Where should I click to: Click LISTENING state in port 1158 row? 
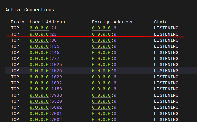click(166, 89)
